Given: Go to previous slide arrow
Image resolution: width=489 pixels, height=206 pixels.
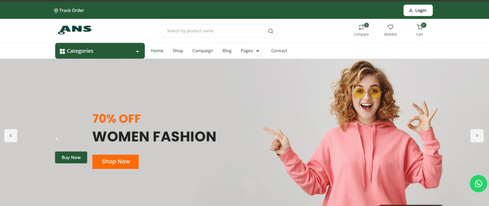Looking at the screenshot, I should [11, 135].
